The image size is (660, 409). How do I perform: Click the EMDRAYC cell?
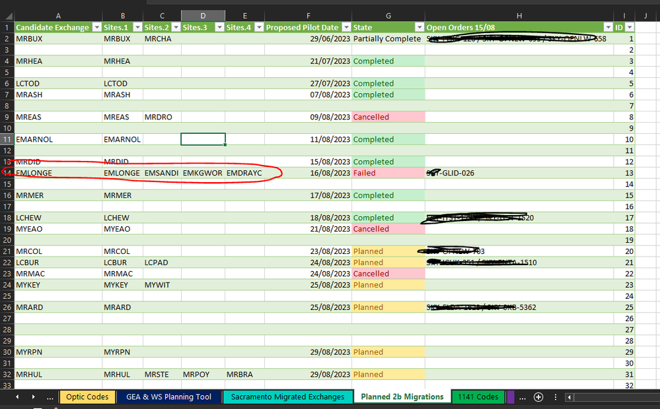pyautogui.click(x=244, y=173)
